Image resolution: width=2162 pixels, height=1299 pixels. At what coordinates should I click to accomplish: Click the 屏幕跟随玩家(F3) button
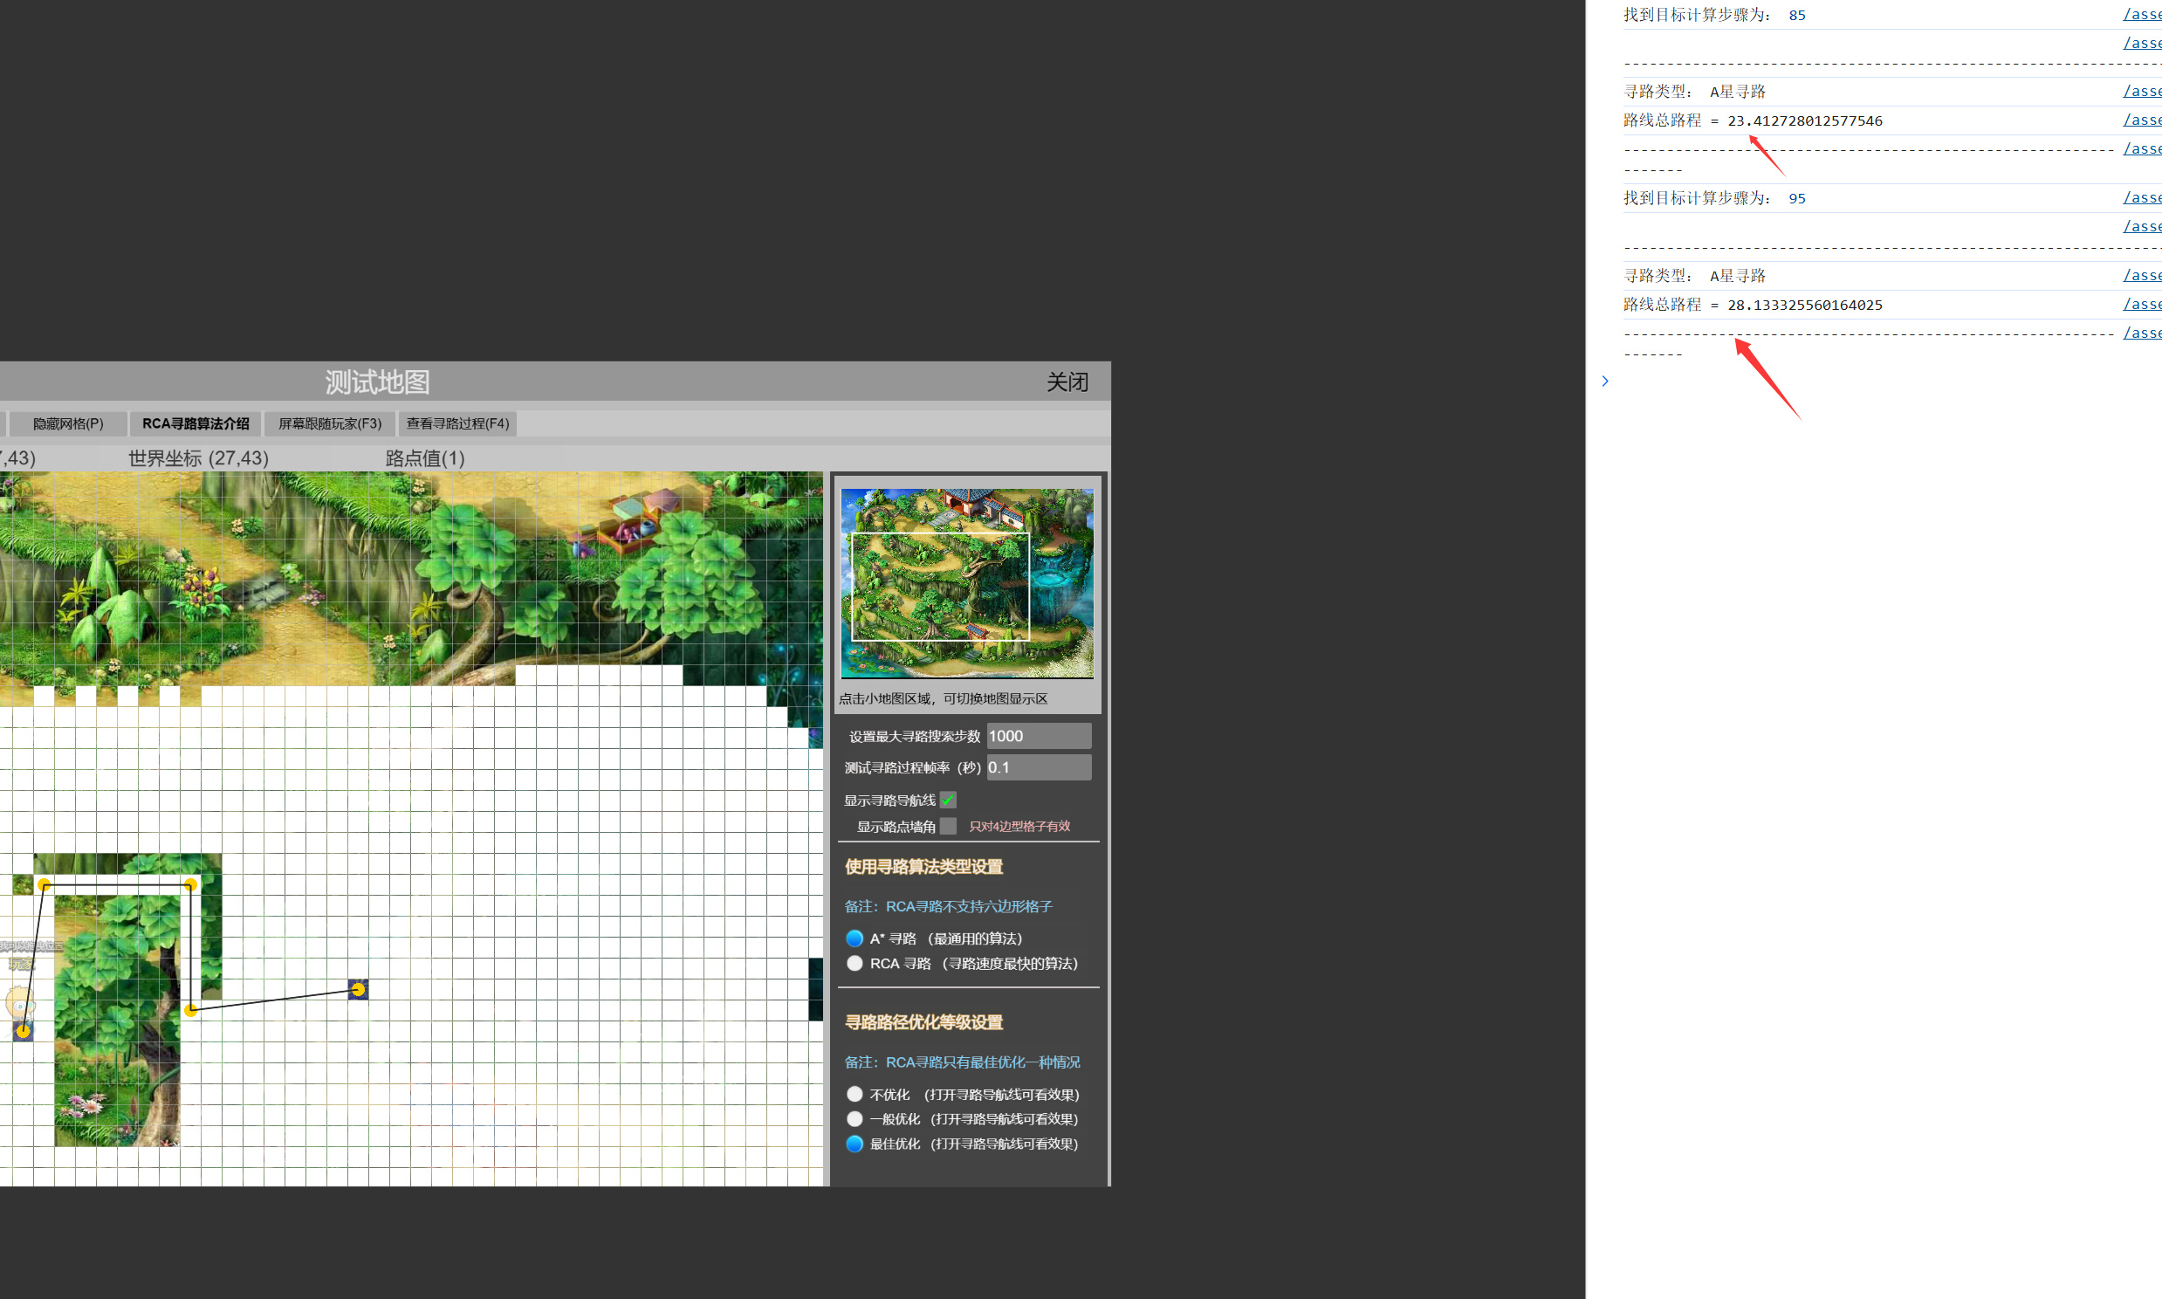(330, 423)
